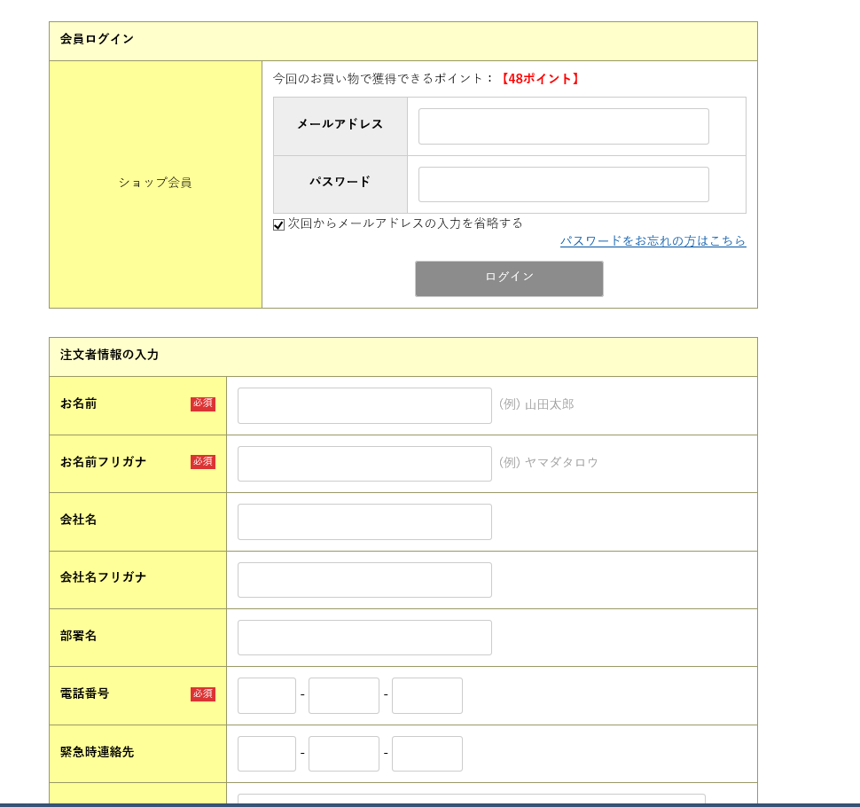
Task: Click the ログイン (Login) button
Action: [x=509, y=278]
